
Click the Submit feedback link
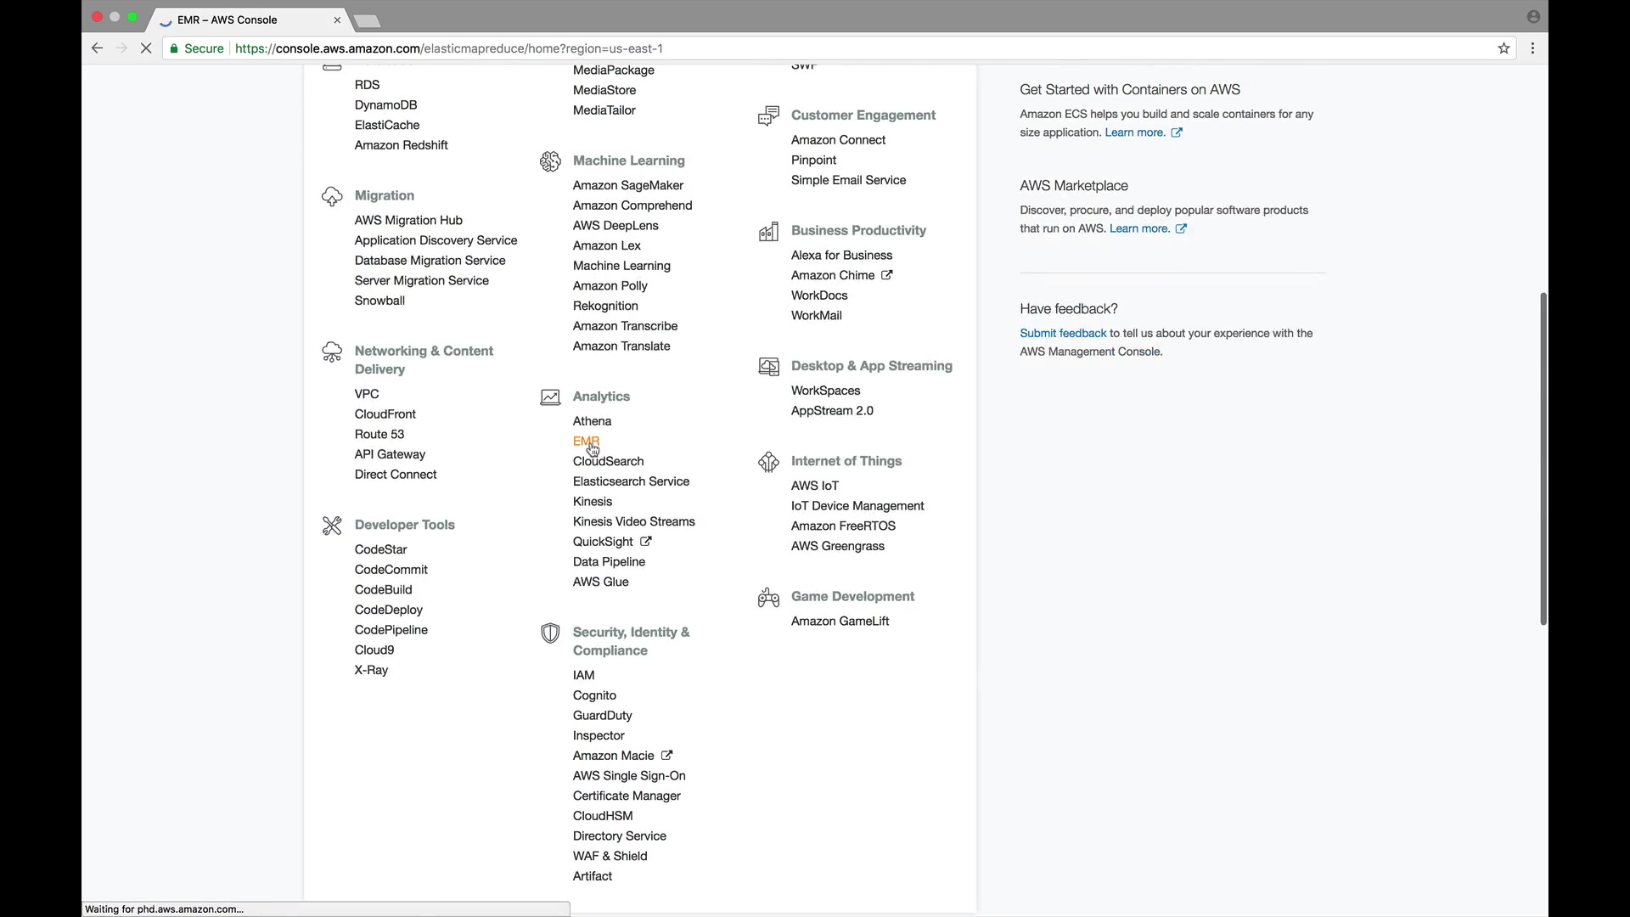point(1063,334)
